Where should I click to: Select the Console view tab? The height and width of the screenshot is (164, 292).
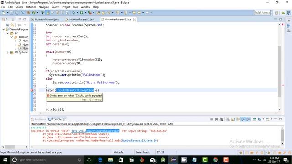[x=57, y=119]
